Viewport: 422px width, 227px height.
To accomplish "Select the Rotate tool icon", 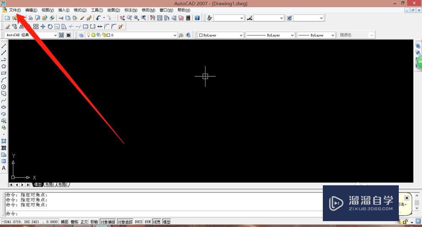I will 50,27.
